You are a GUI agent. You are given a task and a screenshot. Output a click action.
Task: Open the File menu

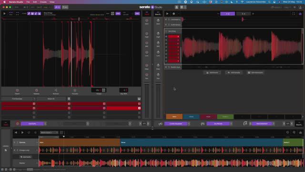[28, 2]
